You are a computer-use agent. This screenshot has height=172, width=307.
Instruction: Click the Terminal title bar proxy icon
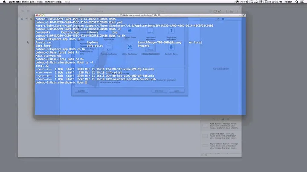122,15
